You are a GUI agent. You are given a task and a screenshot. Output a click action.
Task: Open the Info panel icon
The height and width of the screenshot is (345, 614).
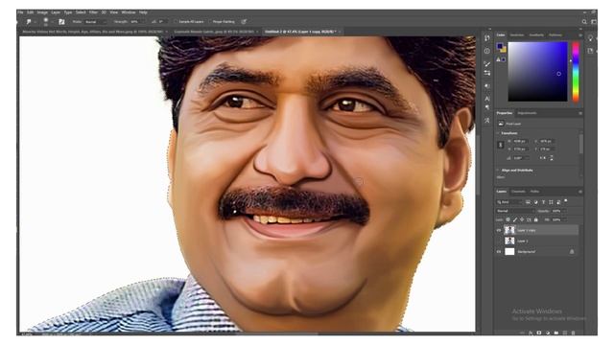tap(487, 51)
